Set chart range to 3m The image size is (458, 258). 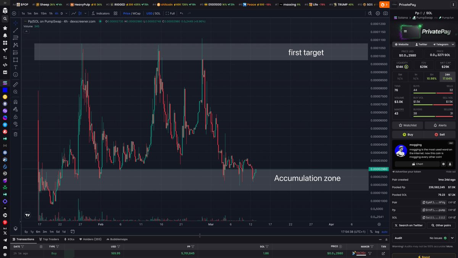(x=45, y=232)
